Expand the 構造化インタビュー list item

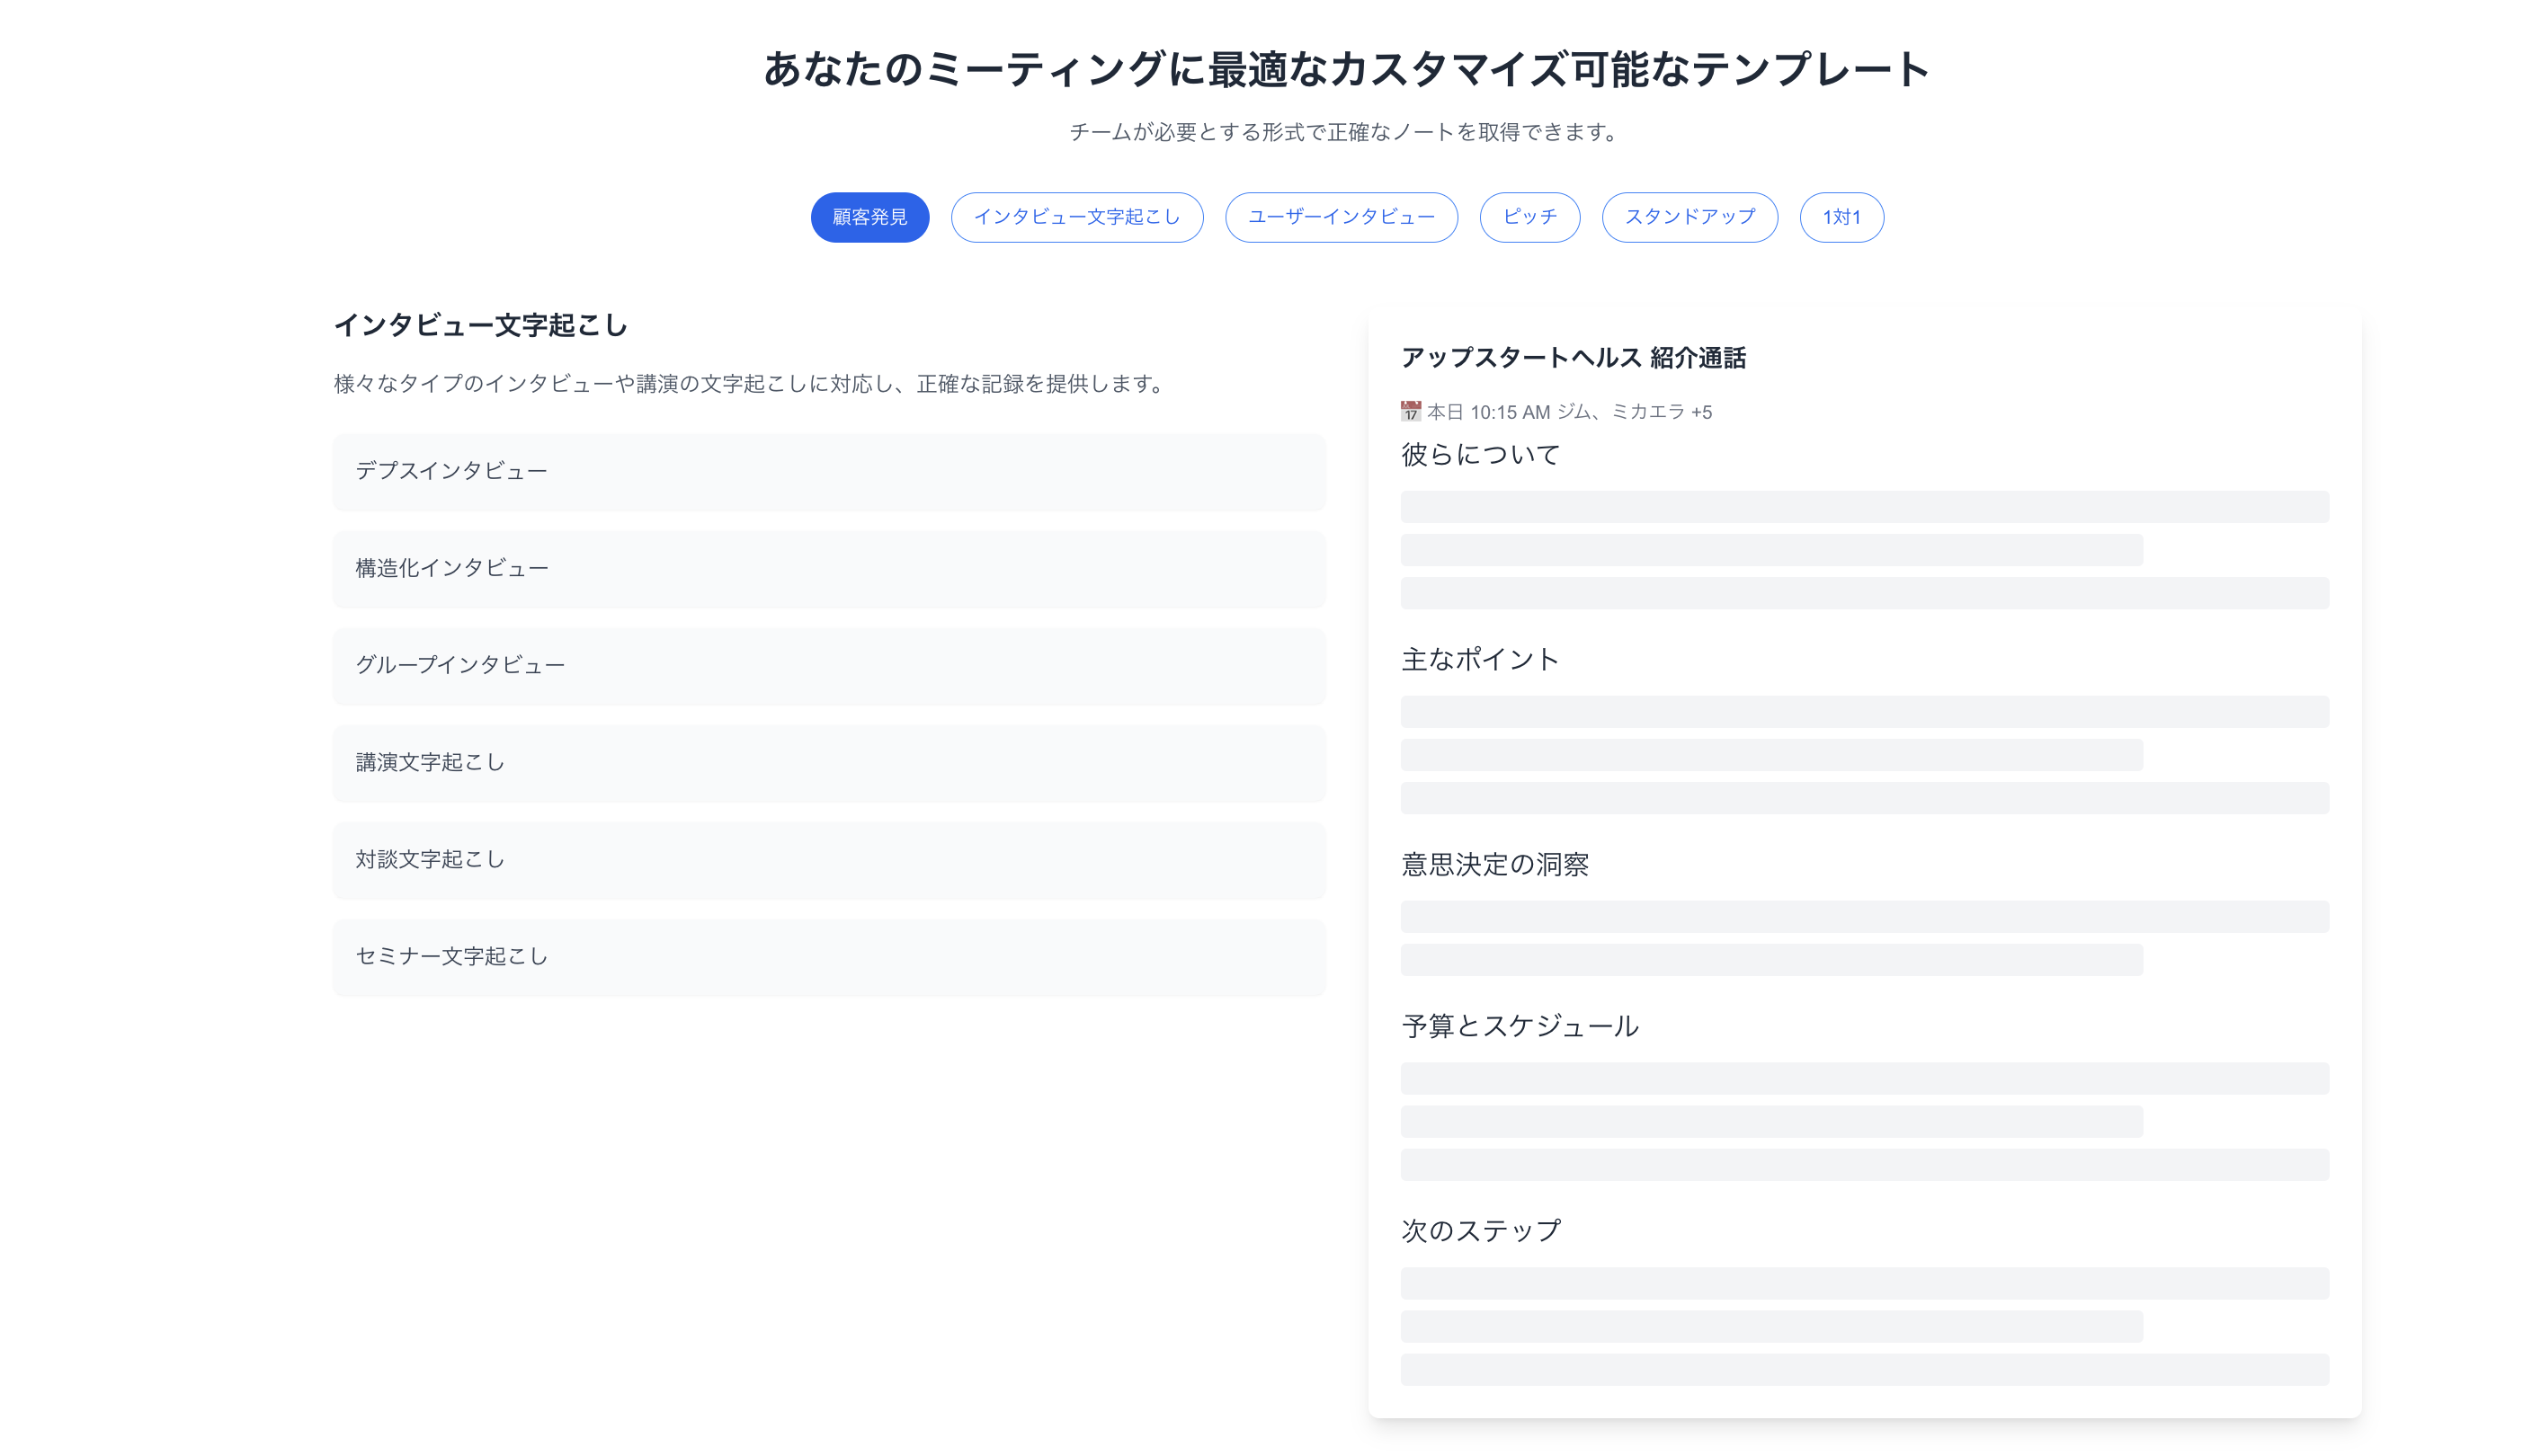[833, 567]
